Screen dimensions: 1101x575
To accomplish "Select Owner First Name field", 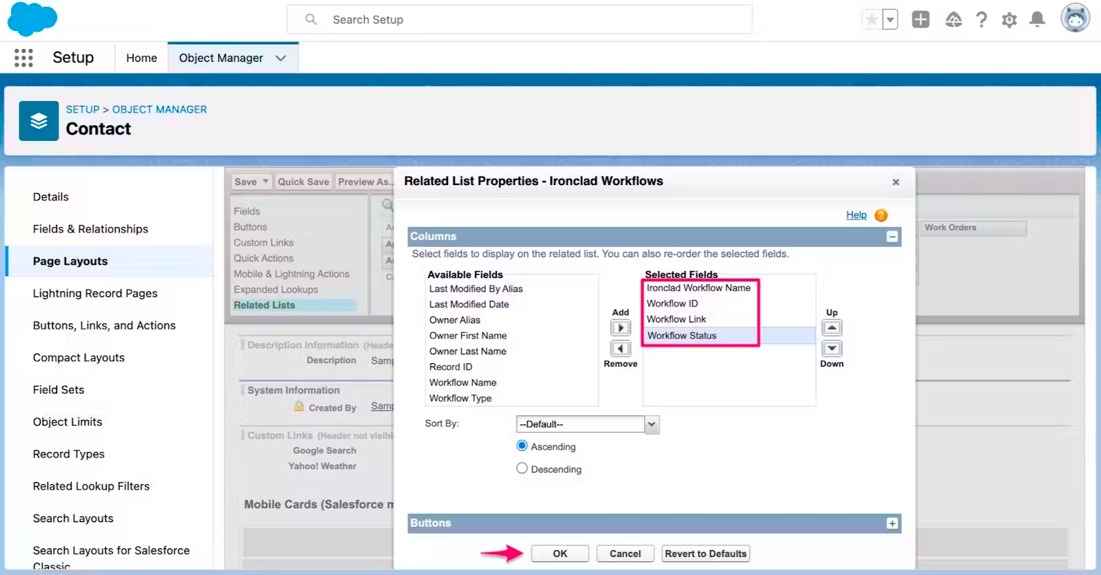I will pyautogui.click(x=468, y=336).
